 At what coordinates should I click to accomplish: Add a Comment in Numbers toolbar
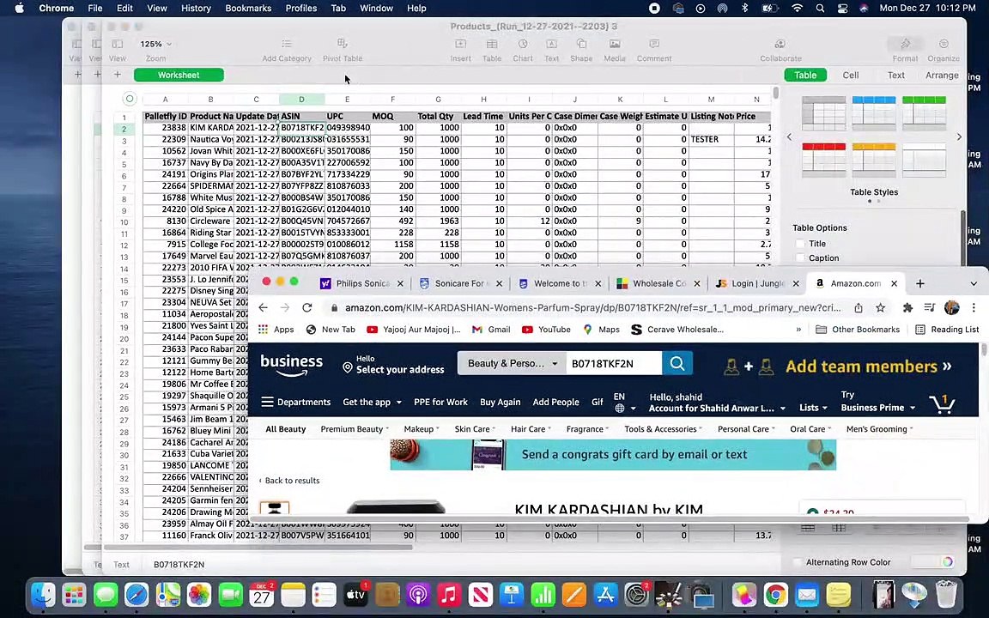click(x=654, y=44)
